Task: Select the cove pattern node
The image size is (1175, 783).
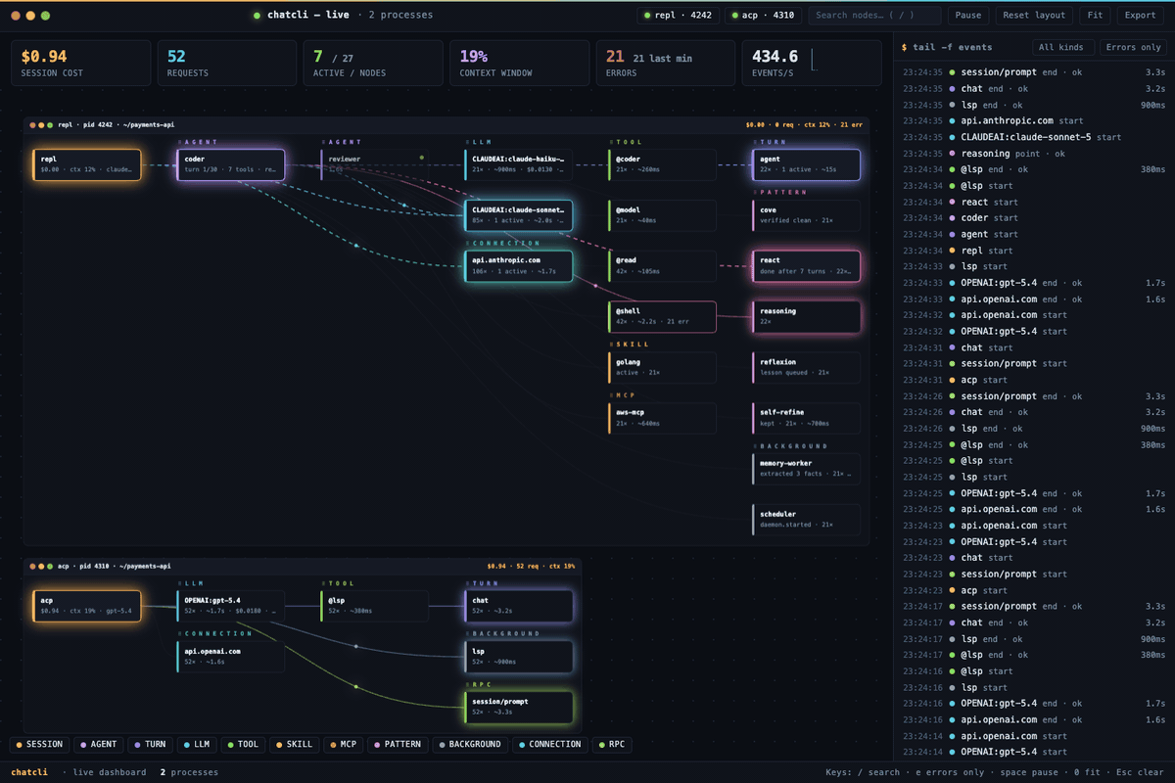Action: coord(806,215)
